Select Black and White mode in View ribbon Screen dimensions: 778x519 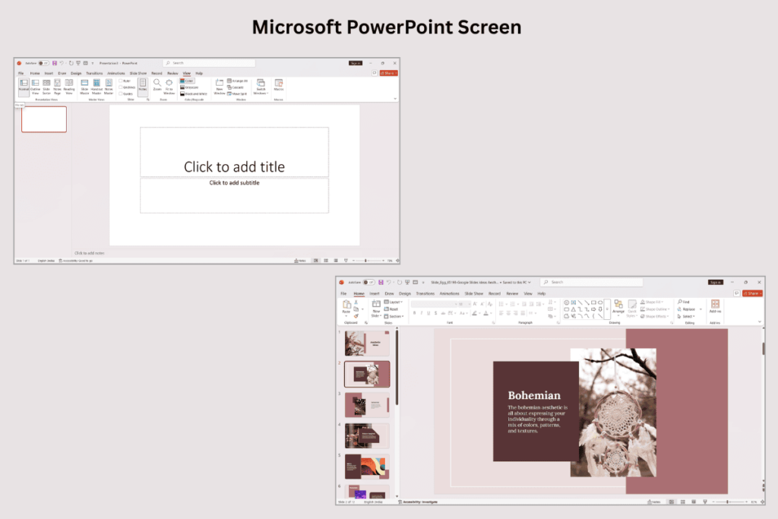pos(194,93)
